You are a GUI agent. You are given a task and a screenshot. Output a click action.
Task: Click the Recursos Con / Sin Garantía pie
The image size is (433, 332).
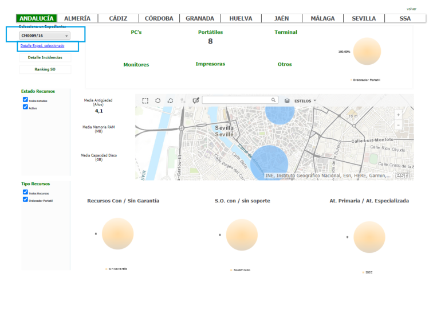click(117, 233)
